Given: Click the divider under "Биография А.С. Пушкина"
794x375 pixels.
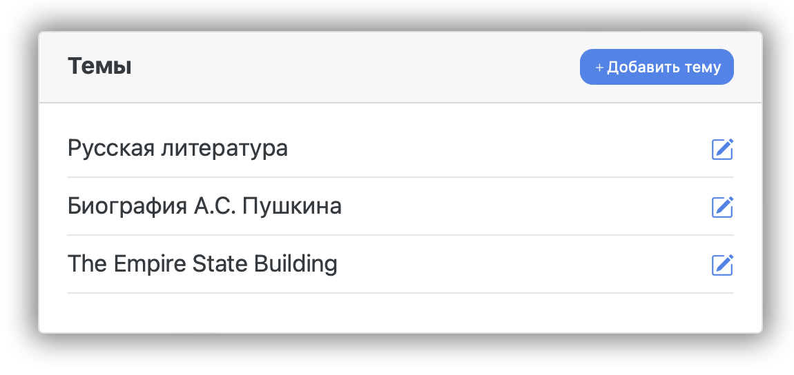Looking at the screenshot, I should (x=400, y=235).
